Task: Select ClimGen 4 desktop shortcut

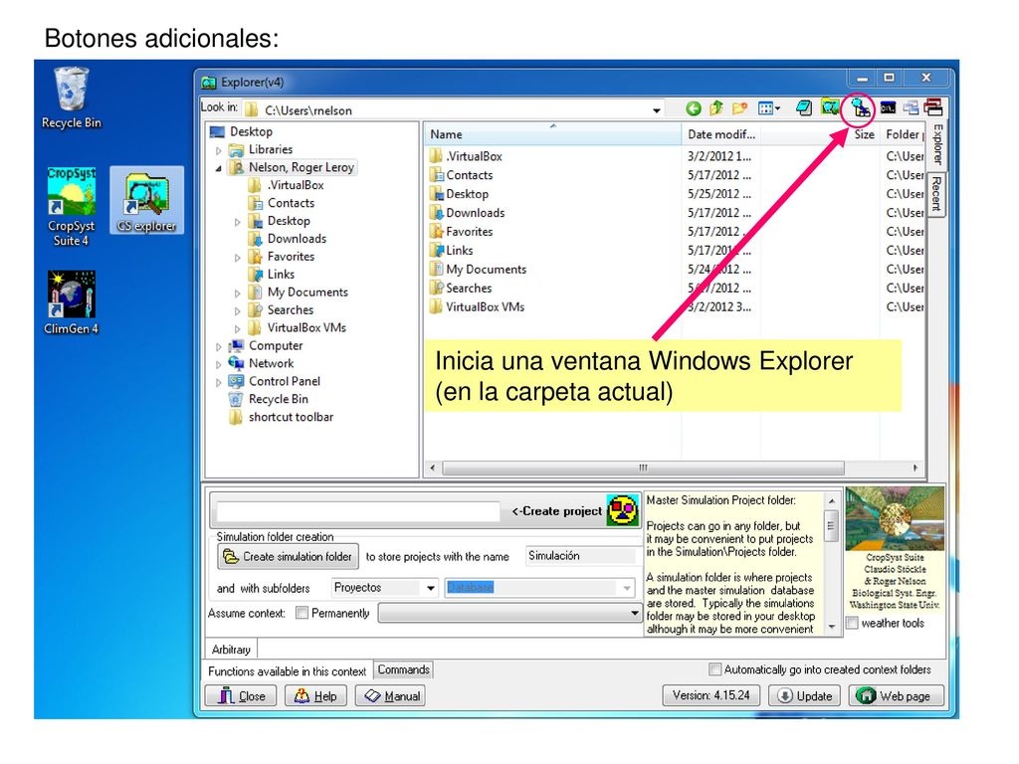Action: [71, 302]
